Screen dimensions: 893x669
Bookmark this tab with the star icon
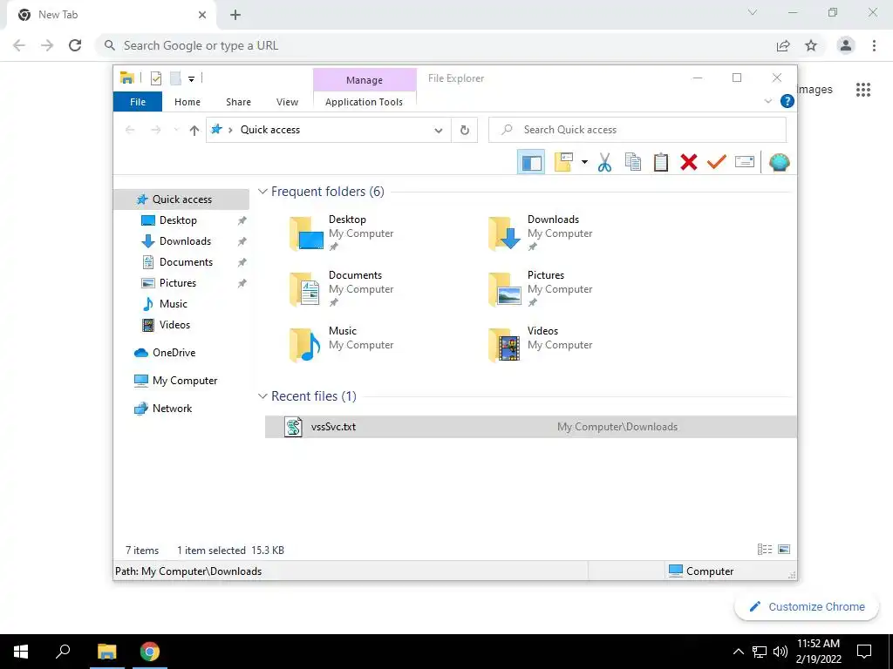click(x=811, y=45)
